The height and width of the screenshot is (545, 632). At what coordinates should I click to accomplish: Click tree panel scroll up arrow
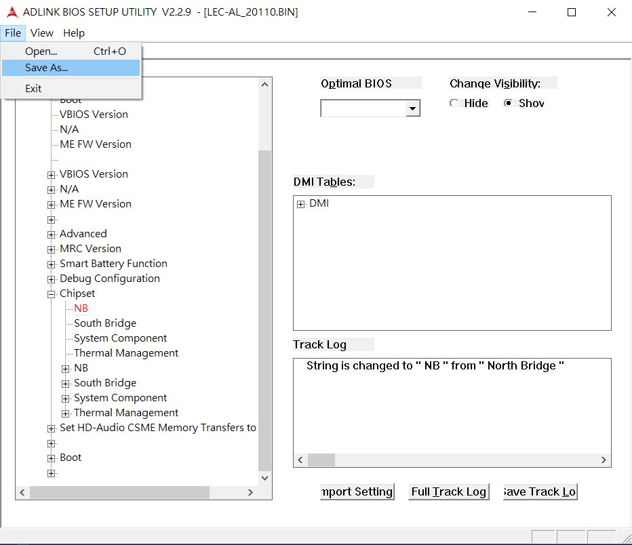click(265, 85)
